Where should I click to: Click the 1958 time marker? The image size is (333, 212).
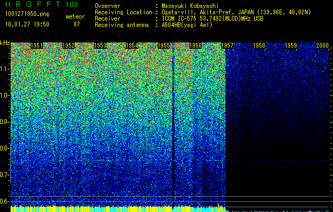pos(259,46)
